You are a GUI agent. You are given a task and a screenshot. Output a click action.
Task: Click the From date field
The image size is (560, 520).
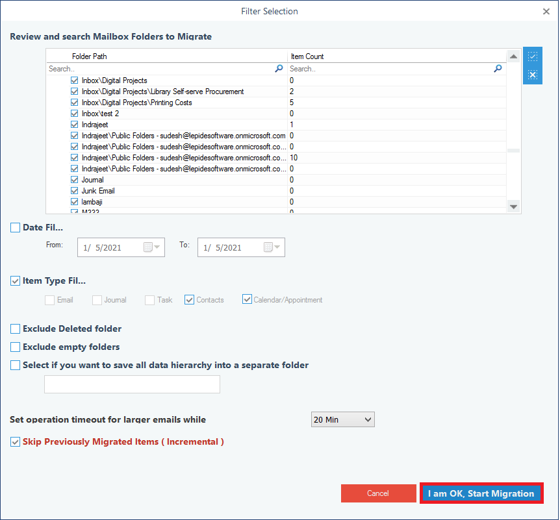[x=121, y=247]
